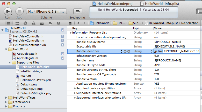Open the Debug navigator icon

[42, 23]
